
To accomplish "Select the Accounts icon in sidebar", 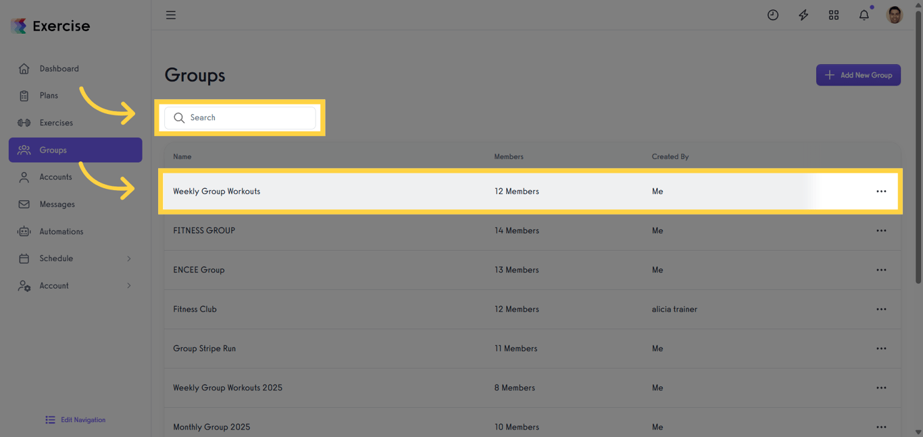I will [24, 177].
